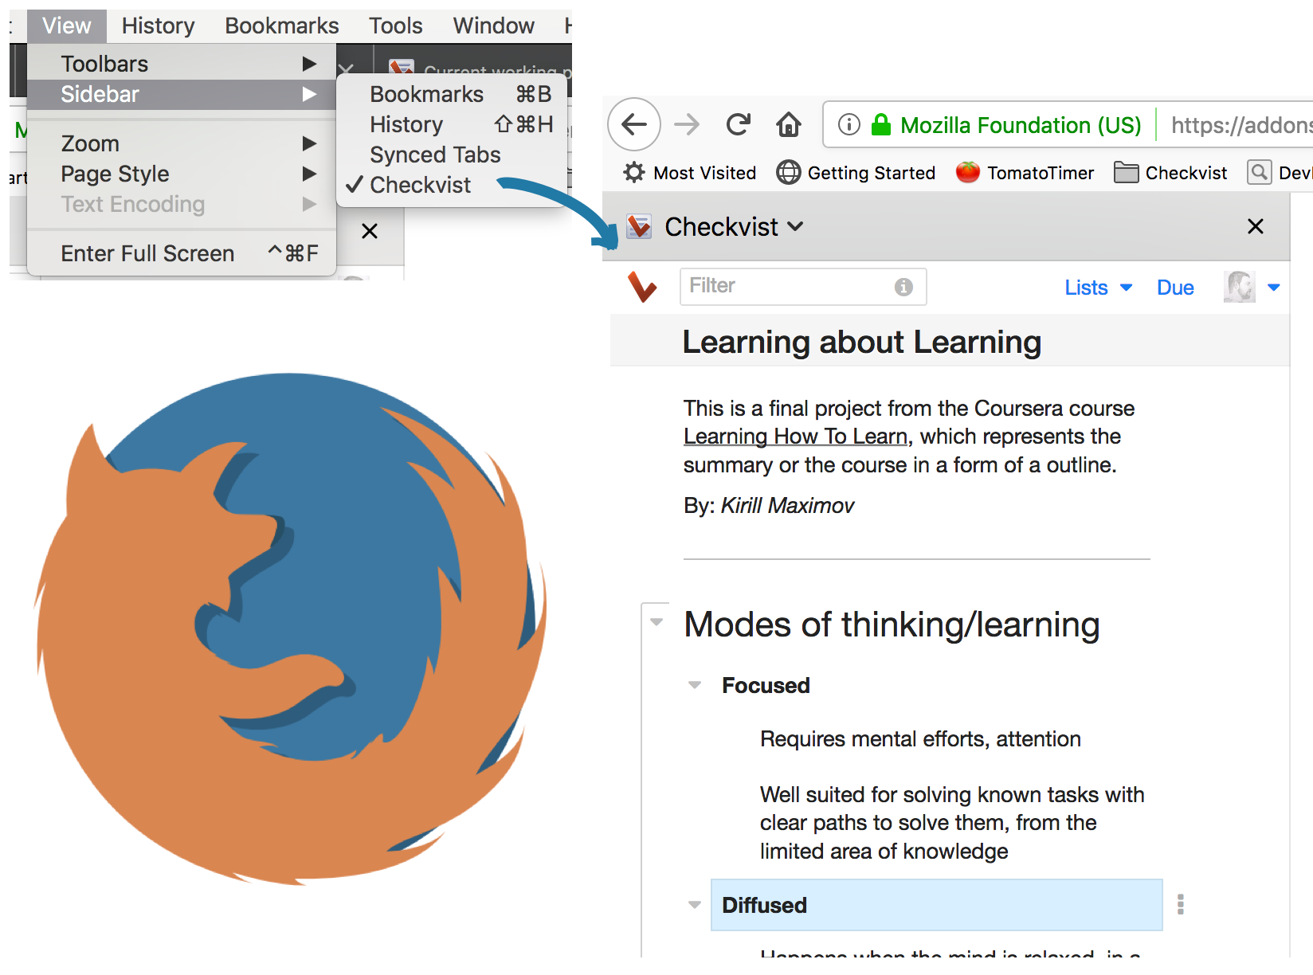Collapse the Diffused item
The image size is (1313, 975).
pyautogui.click(x=695, y=905)
